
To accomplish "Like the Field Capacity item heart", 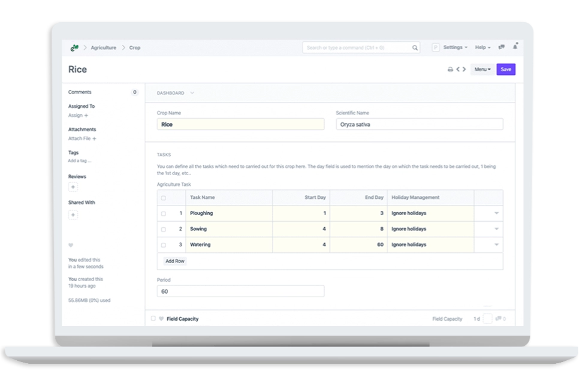I will pos(161,319).
